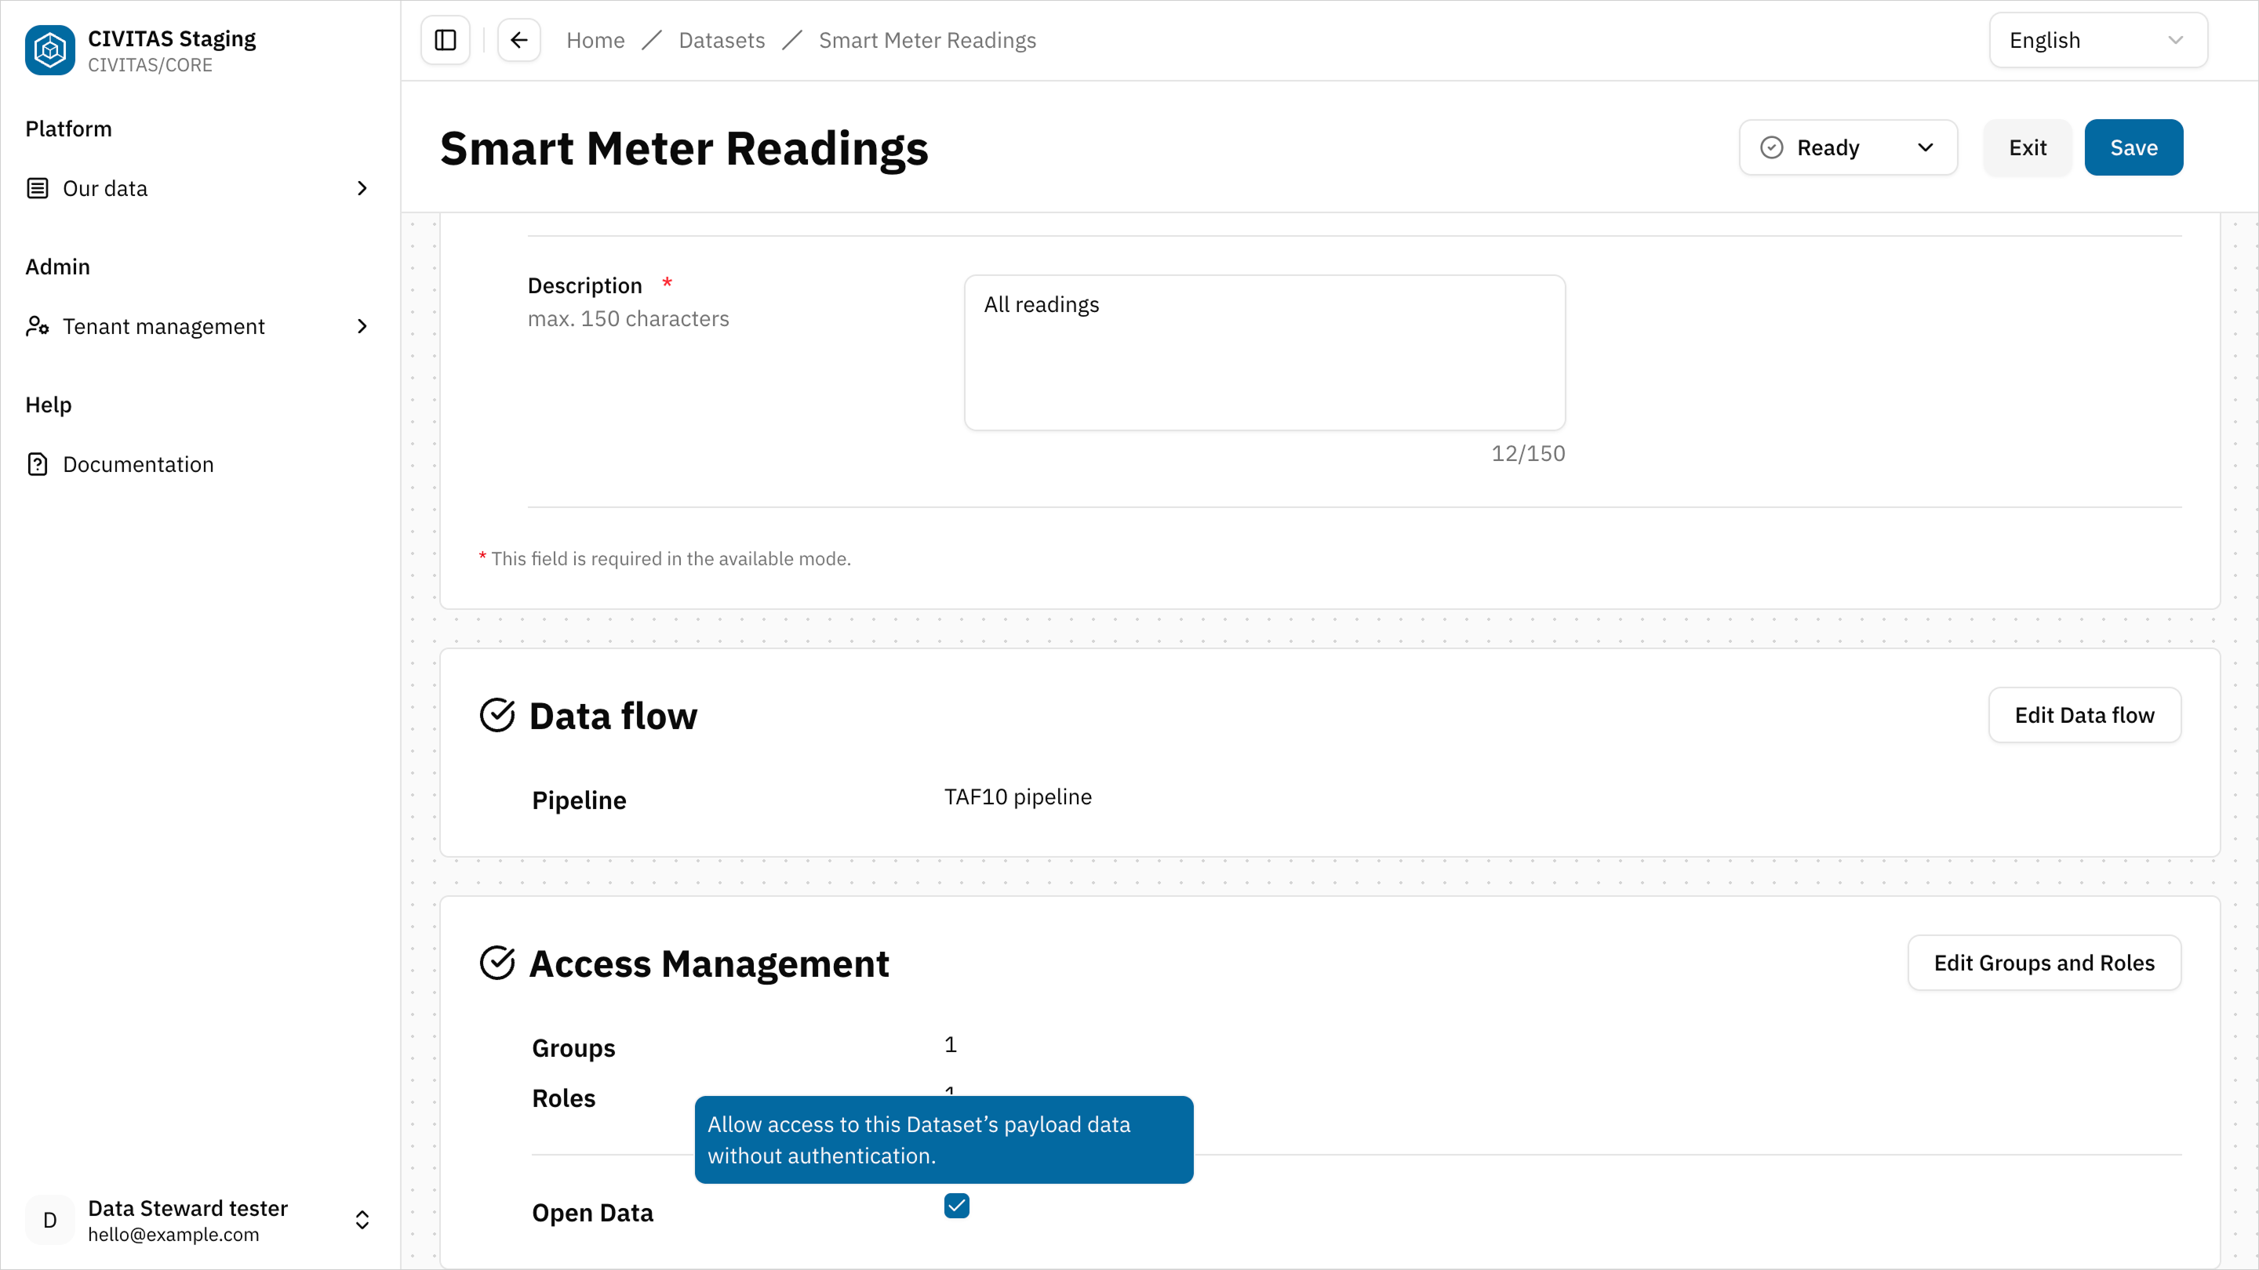Screen dimensions: 2259x1270
Task: Click the 12/150 character counter
Action: [x=1528, y=452]
